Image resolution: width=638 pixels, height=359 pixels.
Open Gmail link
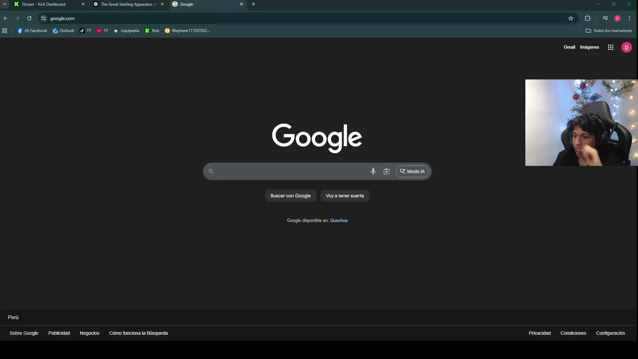[569, 47]
